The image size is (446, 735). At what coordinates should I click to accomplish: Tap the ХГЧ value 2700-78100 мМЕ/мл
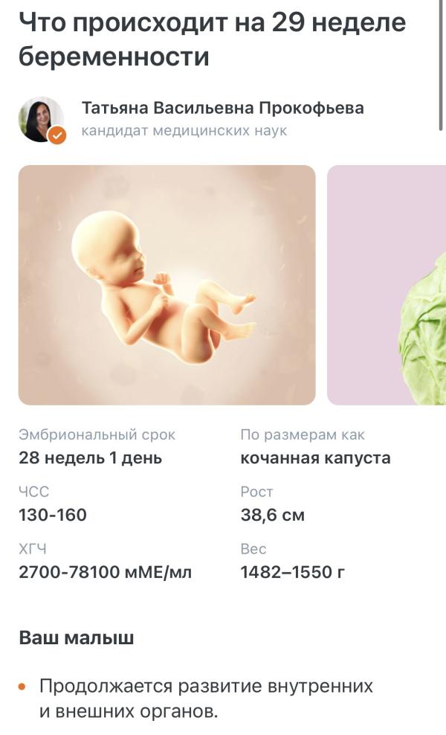click(106, 572)
